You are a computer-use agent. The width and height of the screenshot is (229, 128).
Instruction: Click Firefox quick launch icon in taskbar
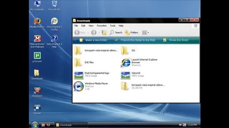pos(48,125)
